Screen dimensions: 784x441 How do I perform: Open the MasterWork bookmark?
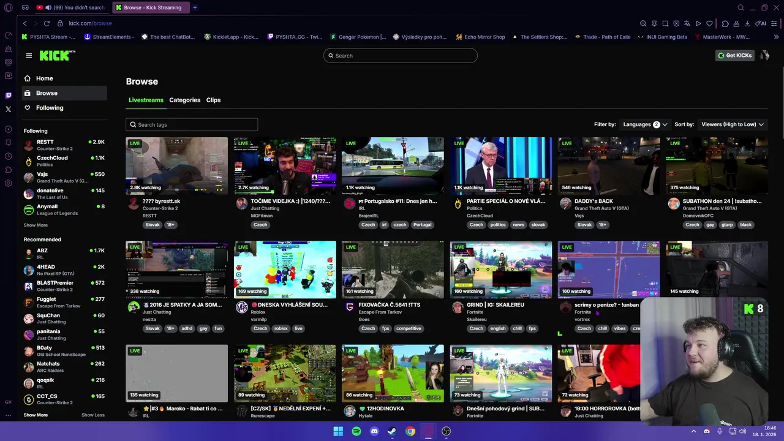722,37
